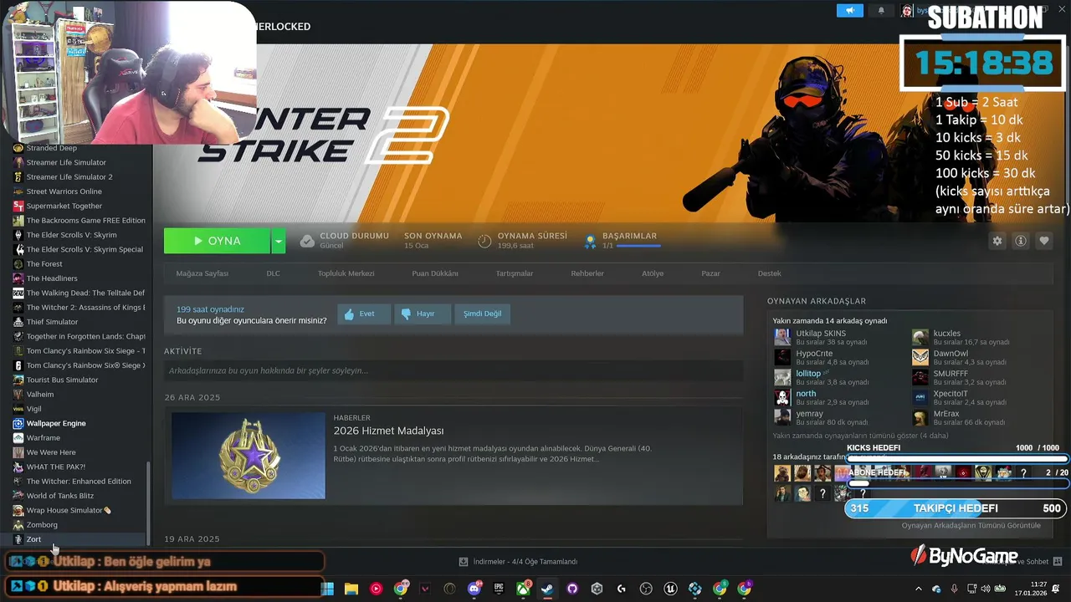View all playing friends link

(971, 525)
